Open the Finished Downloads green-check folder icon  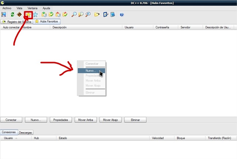[x=51, y=14]
